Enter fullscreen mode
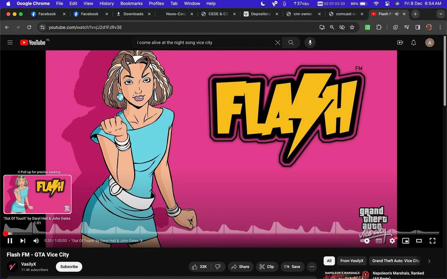Screen dimensions: 447x279 [432, 241]
